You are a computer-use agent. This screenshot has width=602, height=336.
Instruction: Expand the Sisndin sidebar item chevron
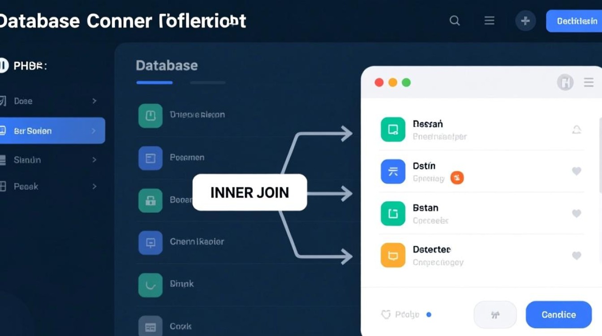pos(94,159)
